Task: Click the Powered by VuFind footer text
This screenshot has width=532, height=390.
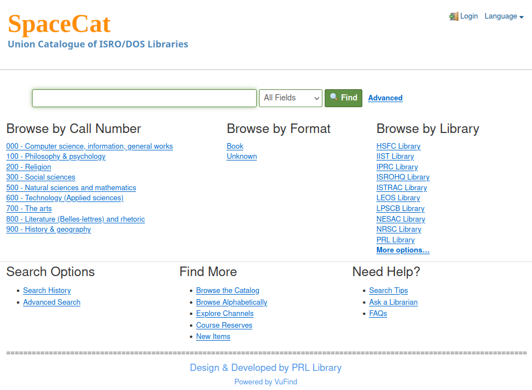Action: 266,382
